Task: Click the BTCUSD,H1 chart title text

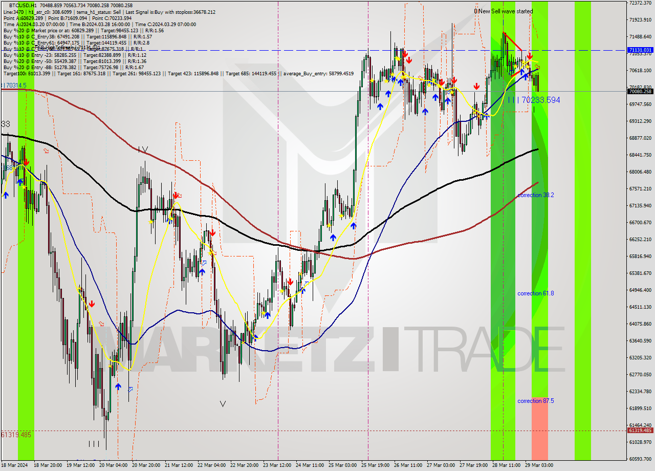Action: coord(24,5)
